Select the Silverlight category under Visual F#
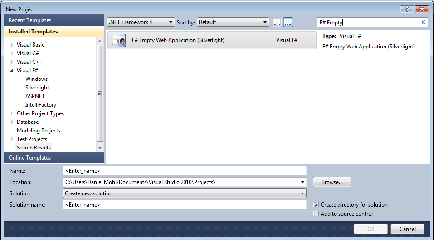The image size is (434, 240). pyautogui.click(x=37, y=87)
